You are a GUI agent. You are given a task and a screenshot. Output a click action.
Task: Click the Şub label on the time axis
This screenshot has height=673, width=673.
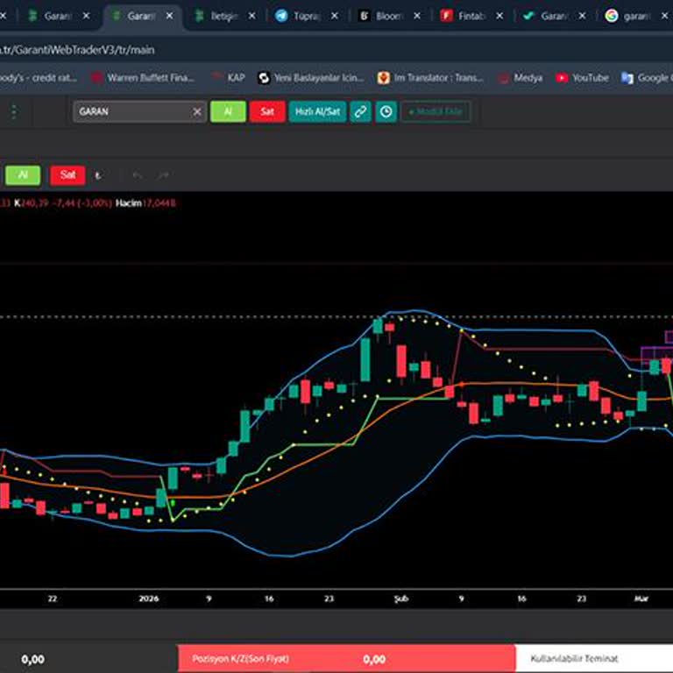pos(401,599)
